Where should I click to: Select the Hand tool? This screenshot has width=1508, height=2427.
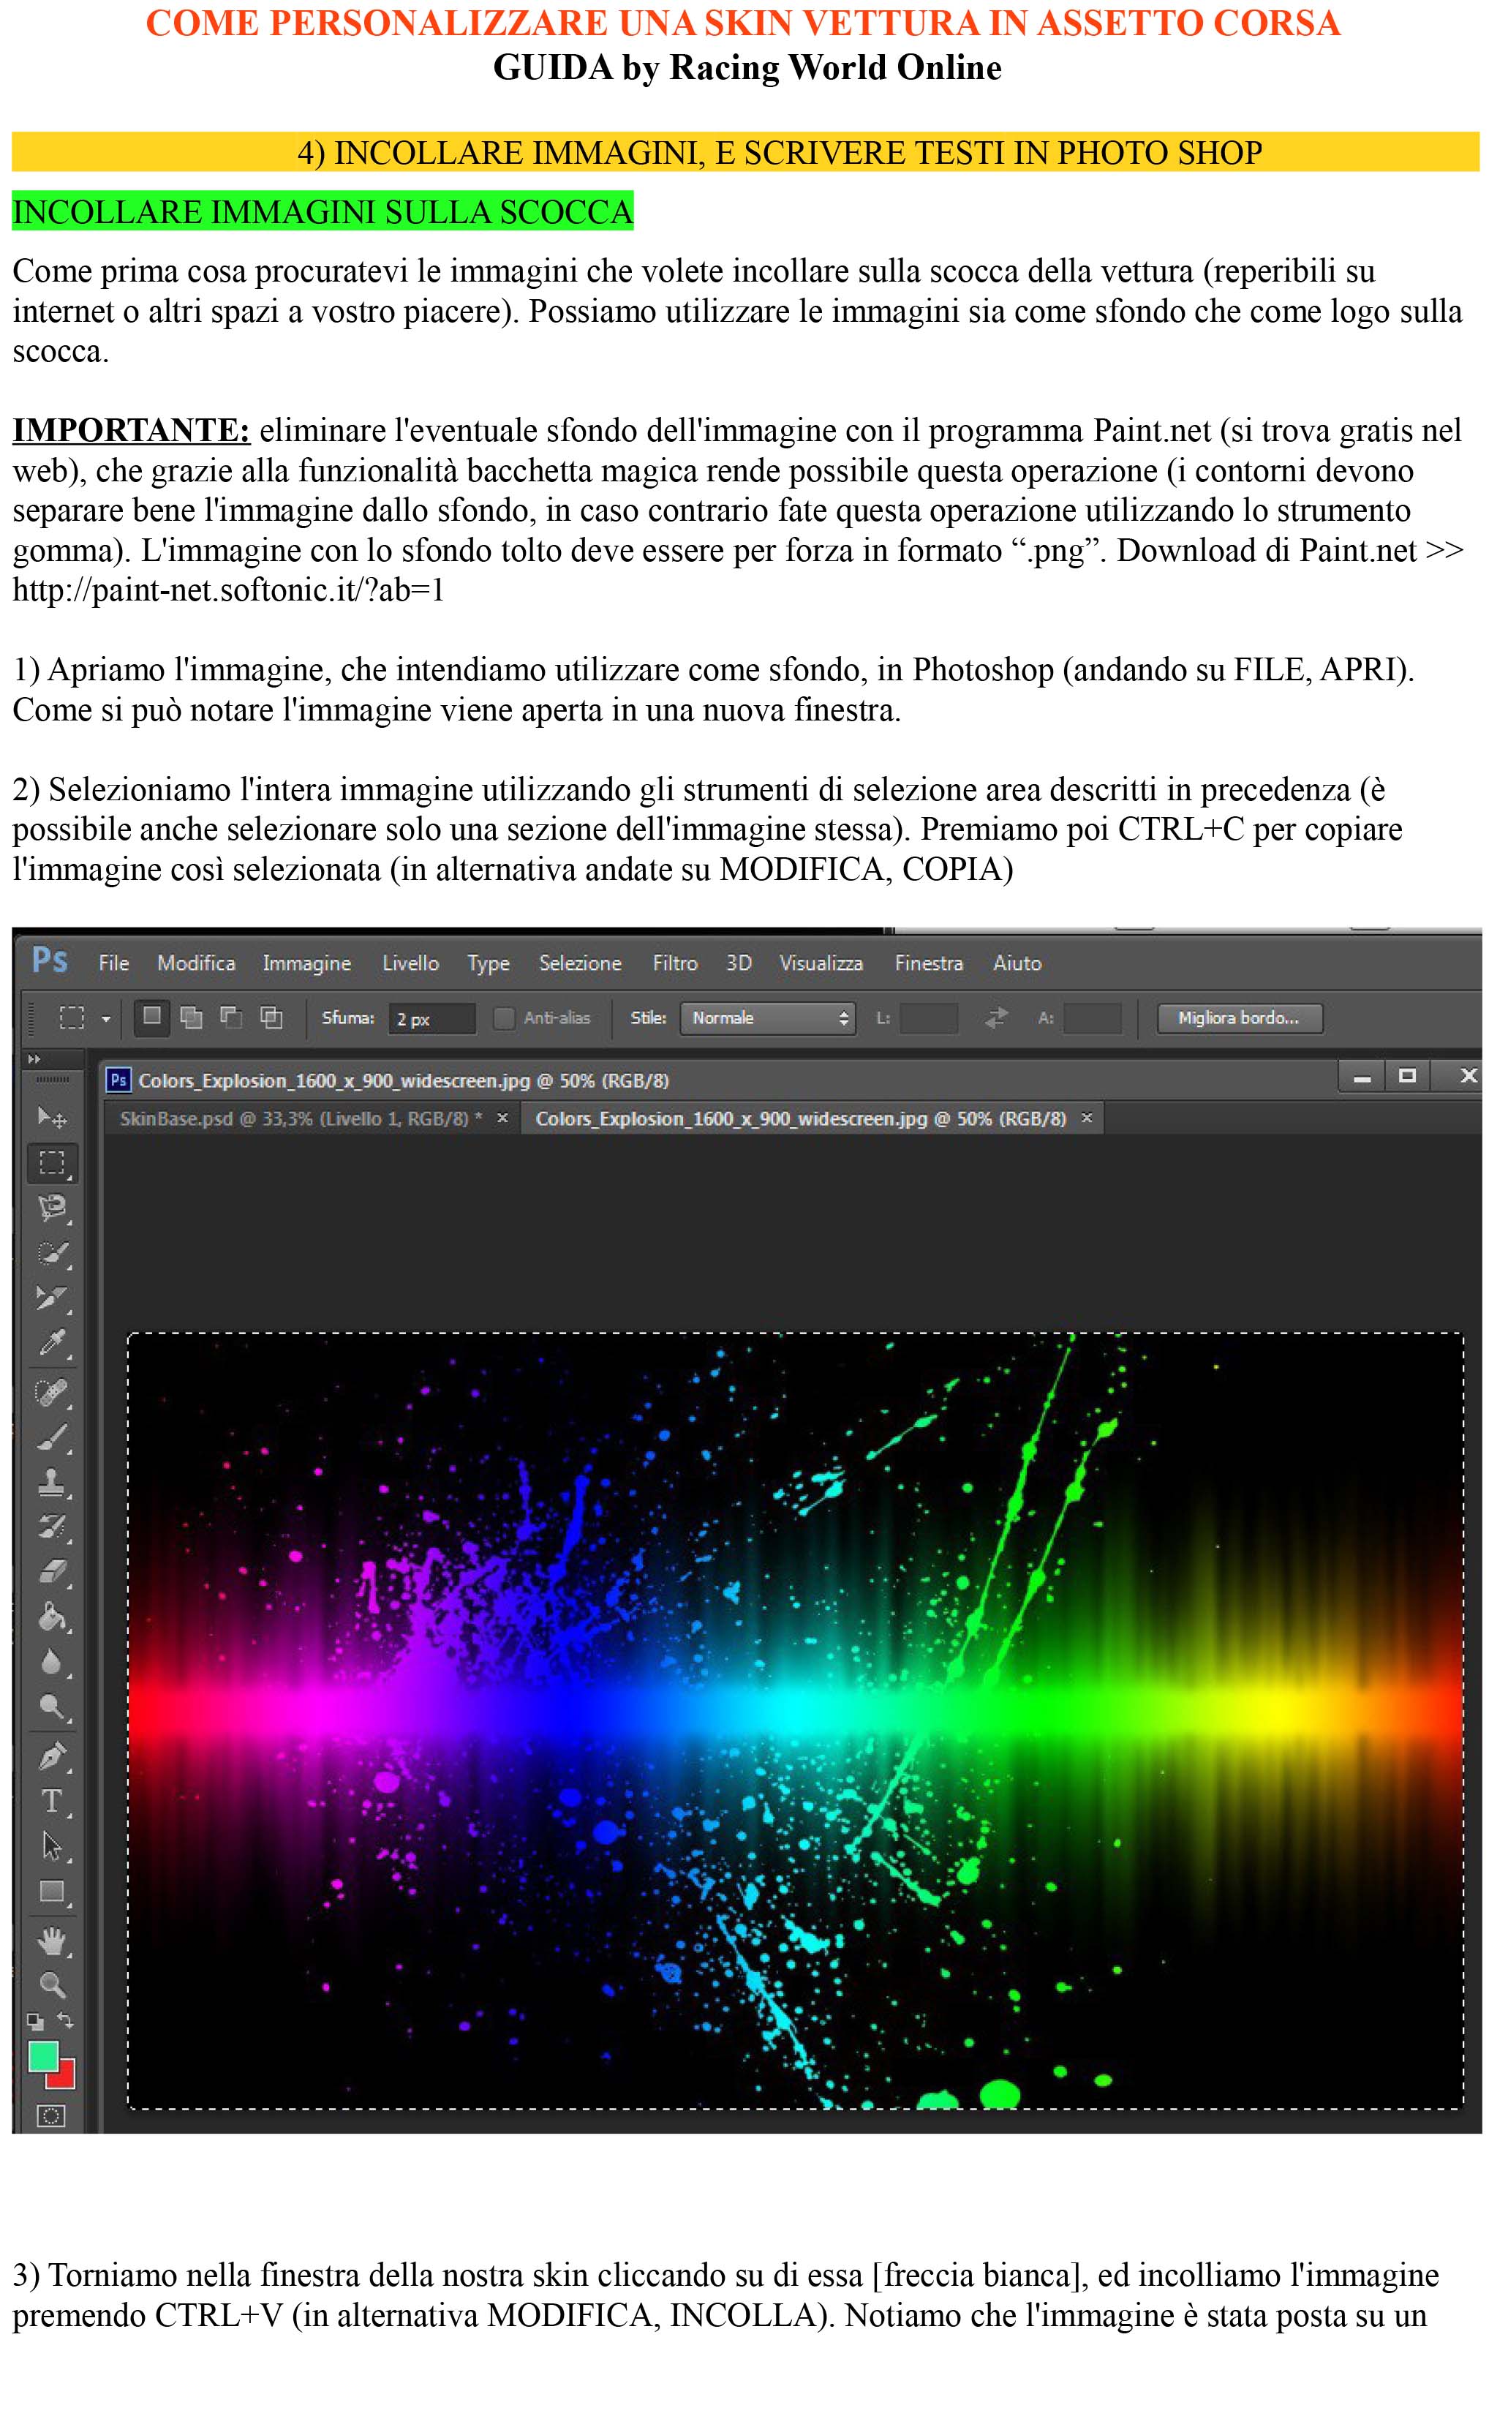click(52, 1940)
